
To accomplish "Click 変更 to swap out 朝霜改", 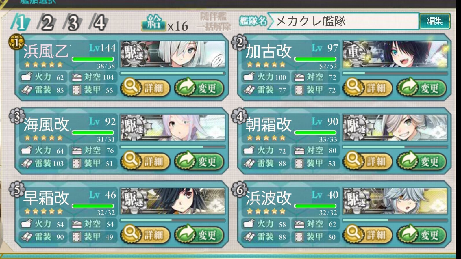I will pyautogui.click(x=422, y=161).
